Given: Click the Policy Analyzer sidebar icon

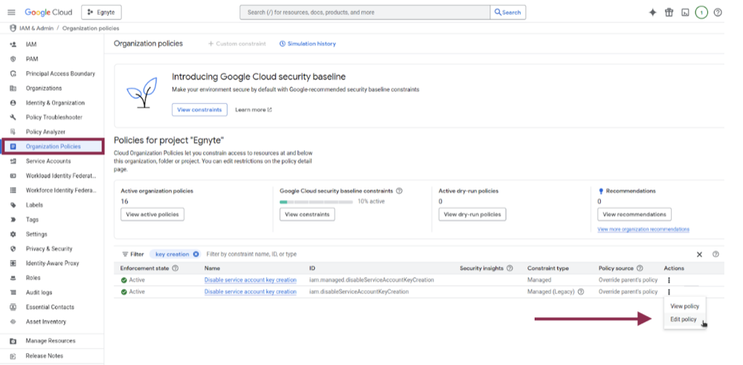Looking at the screenshot, I should (13, 132).
